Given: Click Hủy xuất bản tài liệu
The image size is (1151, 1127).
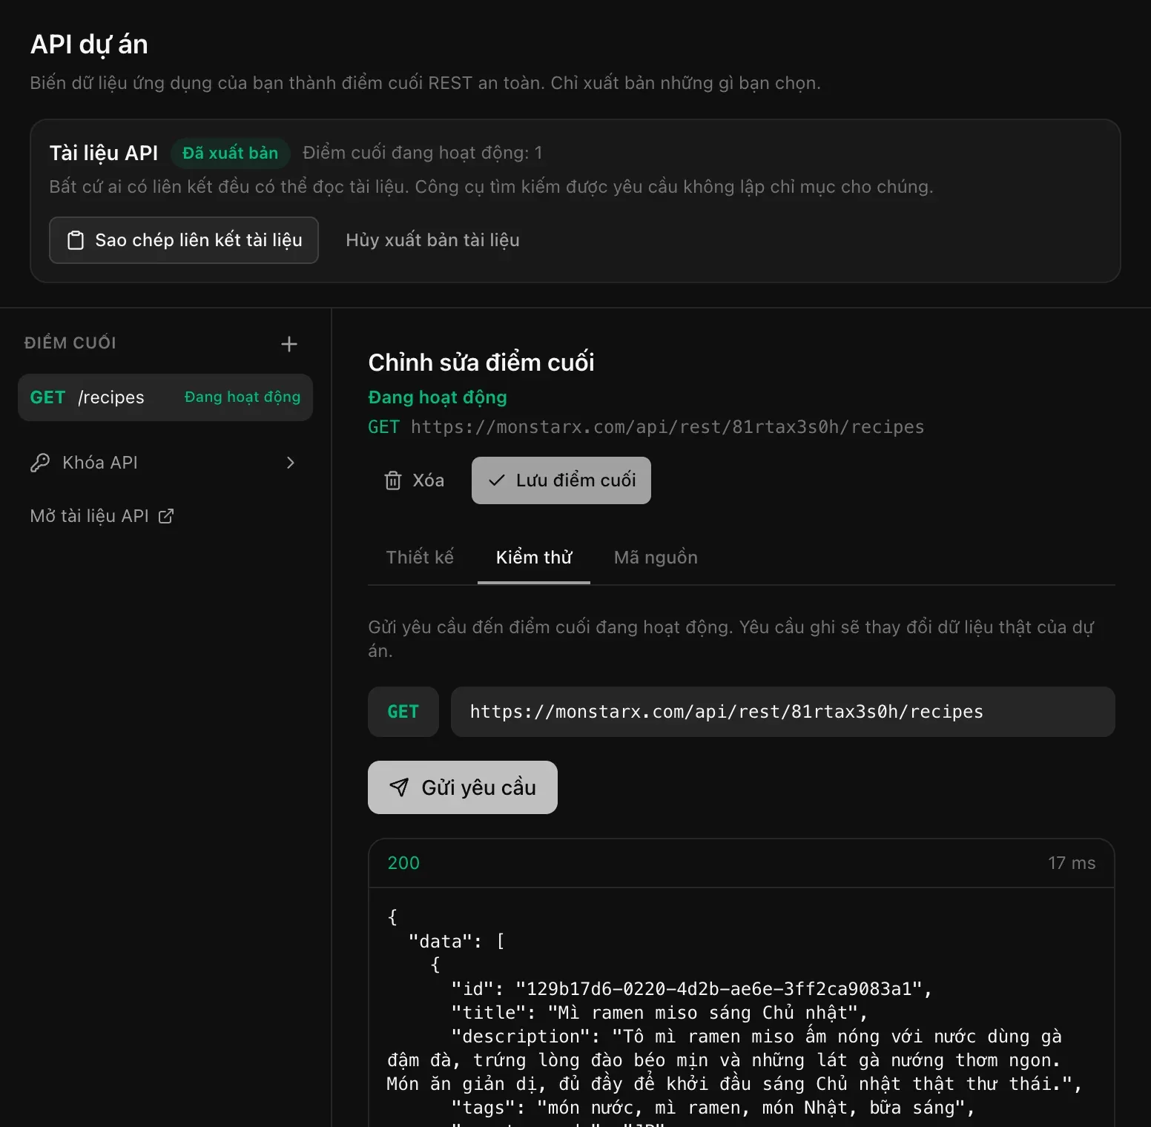Looking at the screenshot, I should pyautogui.click(x=432, y=240).
